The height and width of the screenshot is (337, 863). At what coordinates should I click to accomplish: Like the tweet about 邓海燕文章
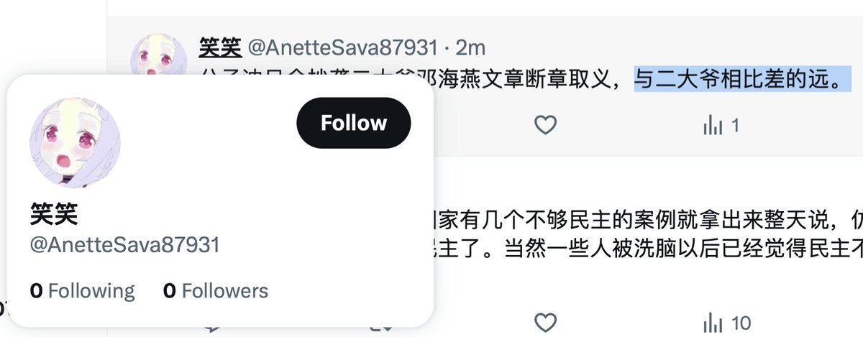tap(546, 126)
